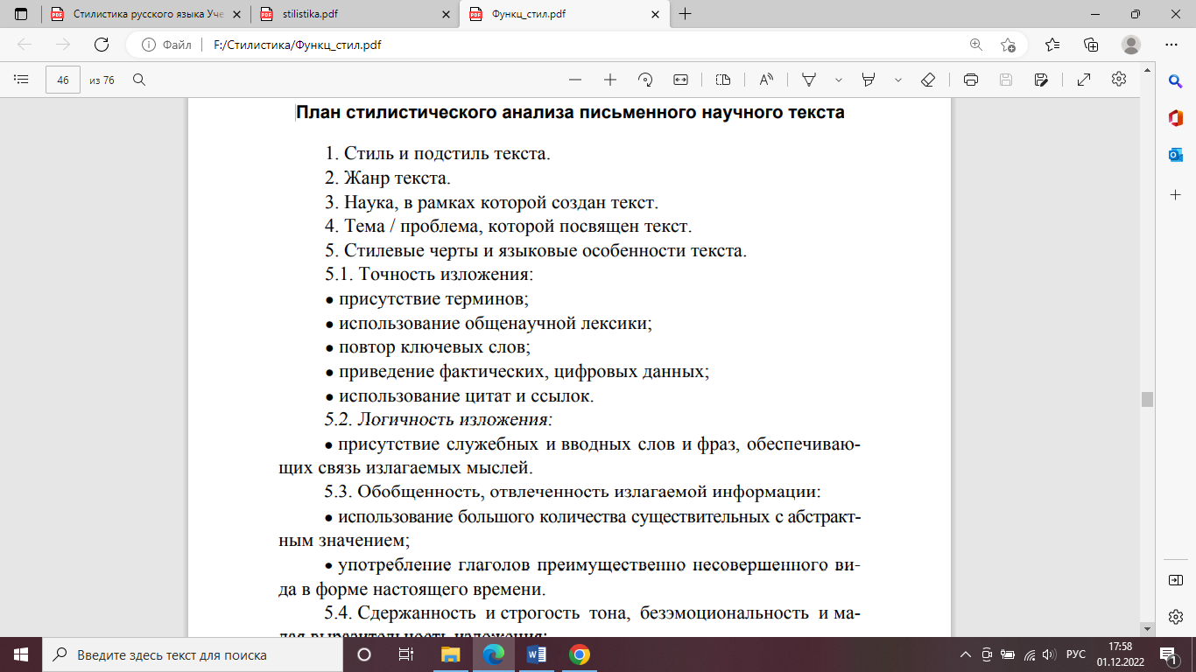The height and width of the screenshot is (672, 1196).
Task: Click line 5.2. Логичность изложения
Action: pyautogui.click(x=439, y=419)
